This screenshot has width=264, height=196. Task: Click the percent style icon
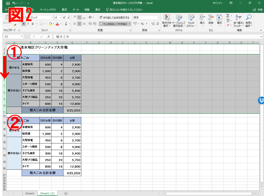[x=142, y=24]
